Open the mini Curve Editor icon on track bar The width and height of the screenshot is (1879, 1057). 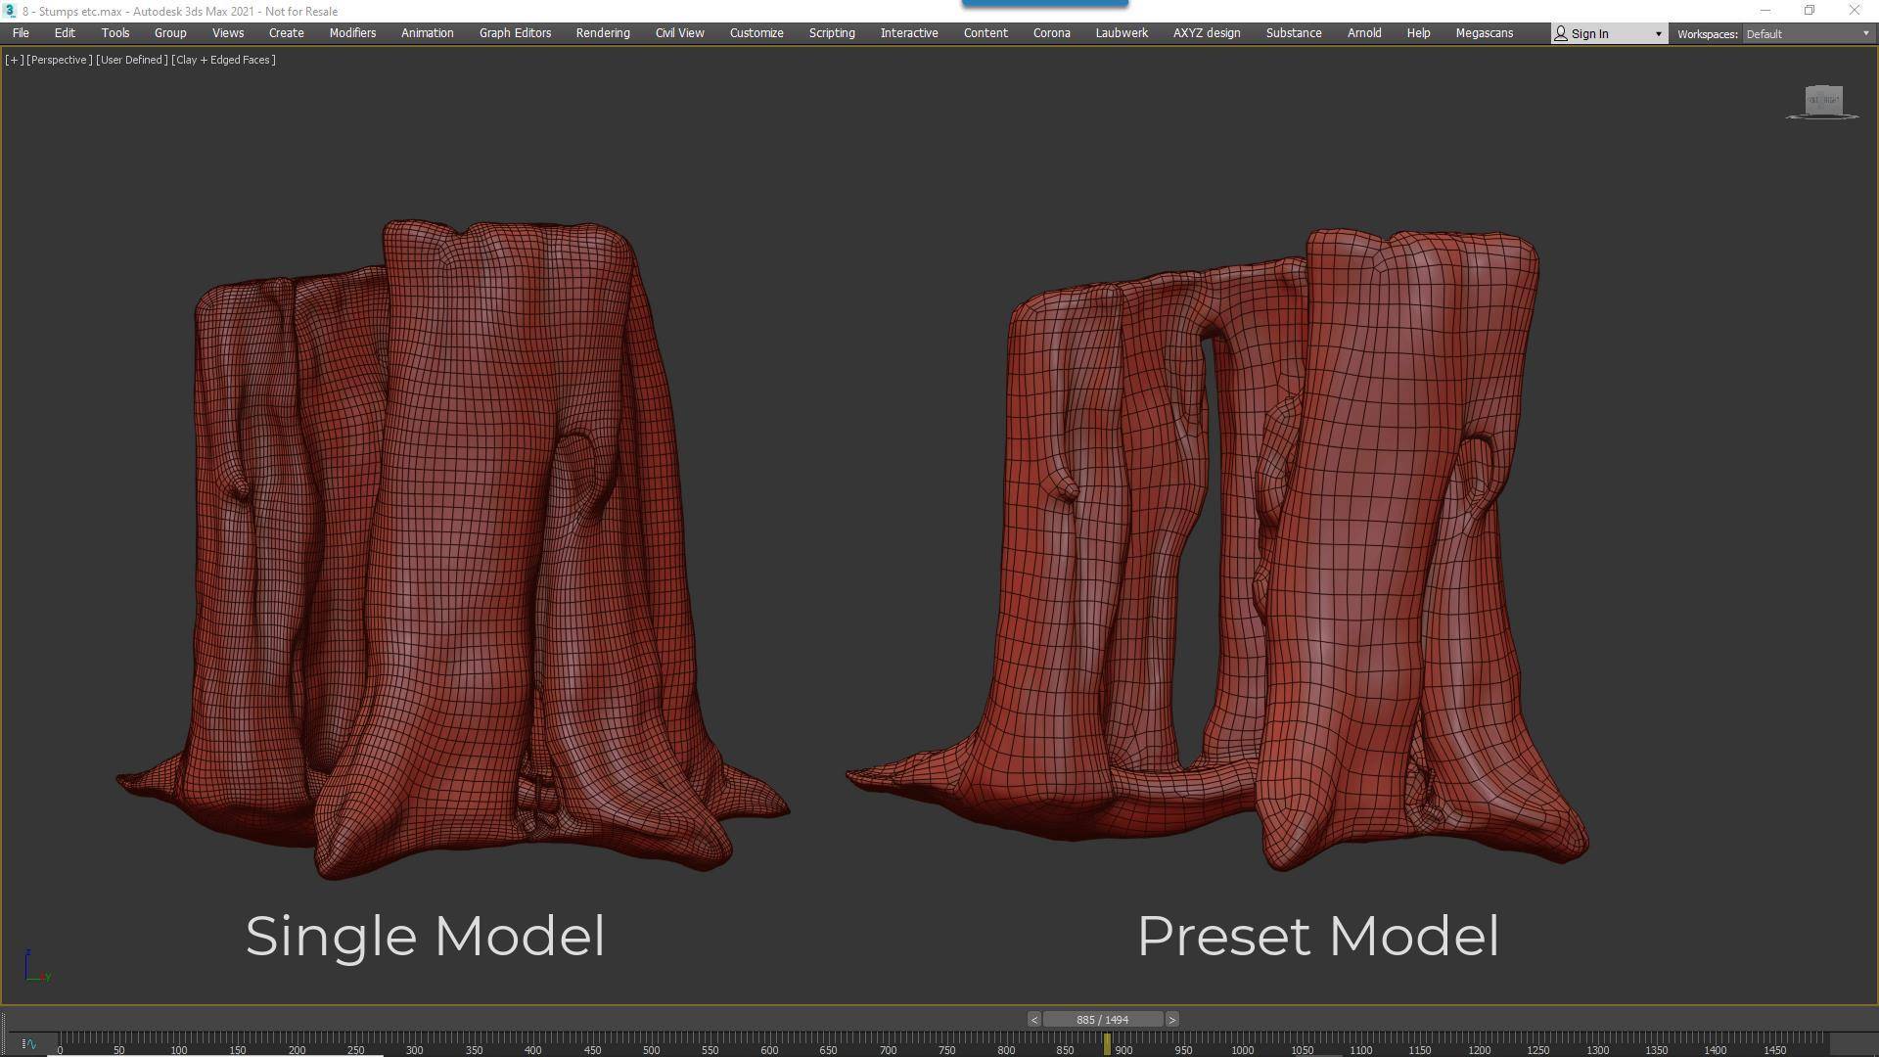click(28, 1045)
